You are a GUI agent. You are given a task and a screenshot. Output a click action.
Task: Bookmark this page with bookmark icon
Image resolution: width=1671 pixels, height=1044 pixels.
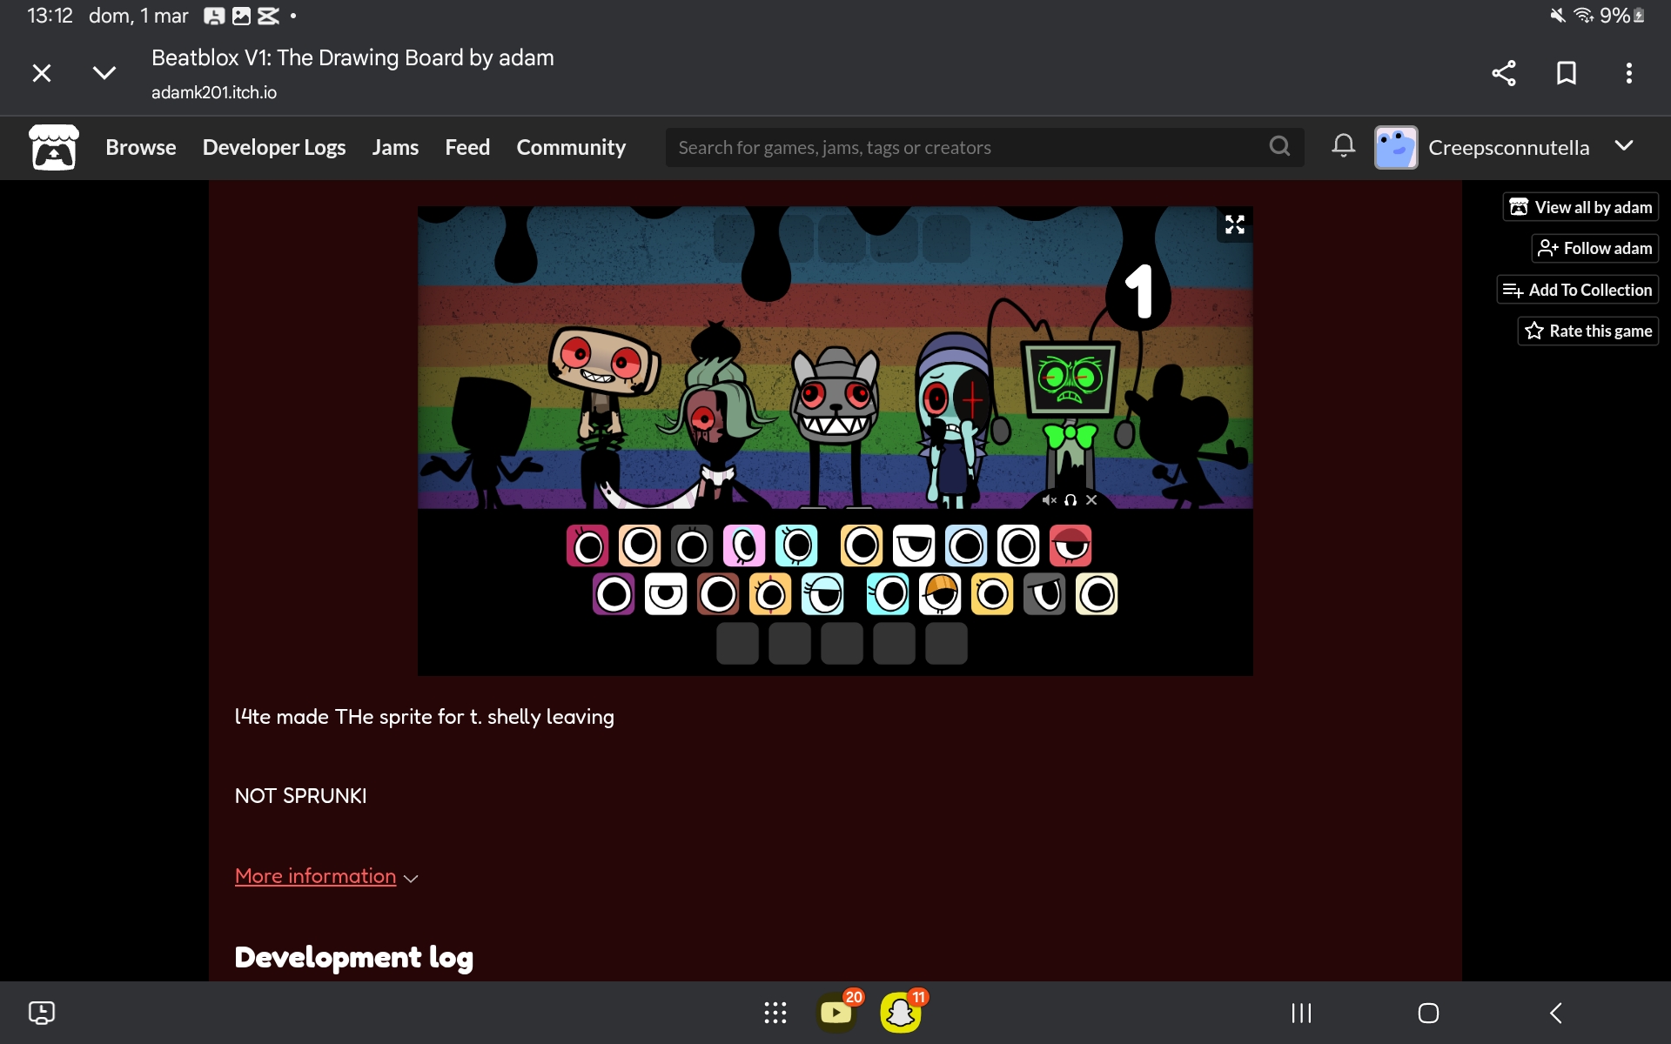click(1566, 73)
